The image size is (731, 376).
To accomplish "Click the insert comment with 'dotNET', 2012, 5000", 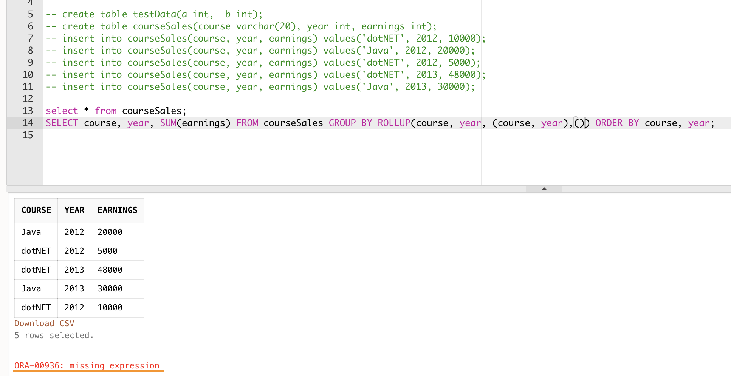I will pos(263,63).
